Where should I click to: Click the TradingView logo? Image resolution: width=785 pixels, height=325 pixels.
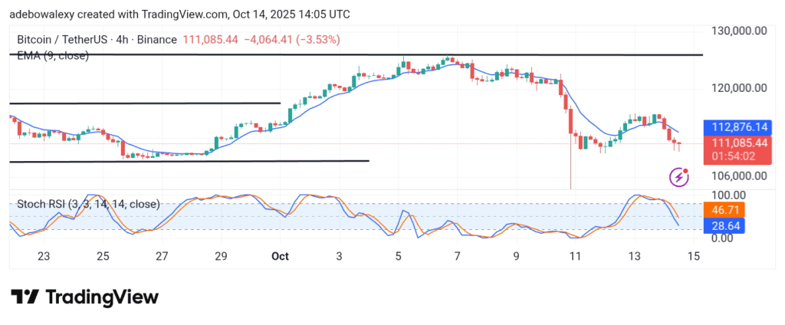[84, 297]
